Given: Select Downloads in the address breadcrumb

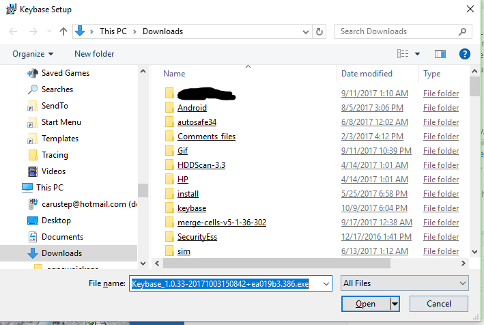Looking at the screenshot, I should [162, 31].
